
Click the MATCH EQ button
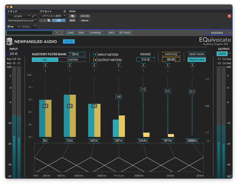(x=171, y=54)
